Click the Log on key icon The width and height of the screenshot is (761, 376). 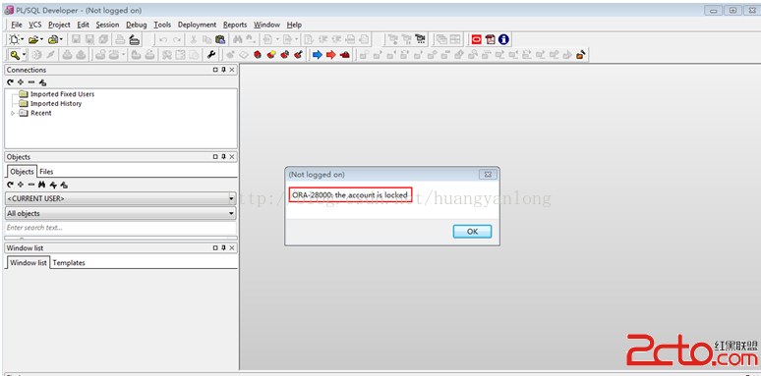[x=15, y=55]
